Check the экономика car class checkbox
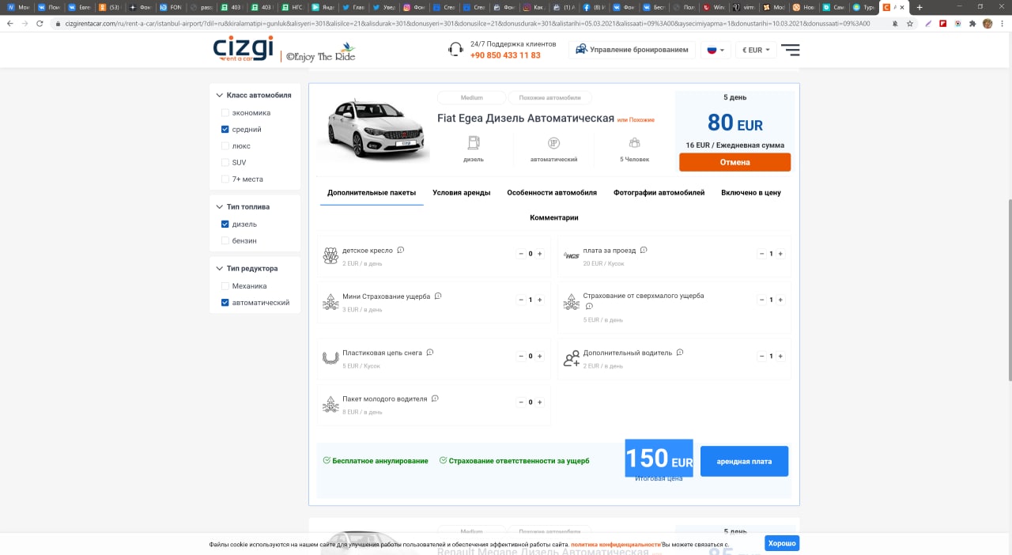 point(225,113)
